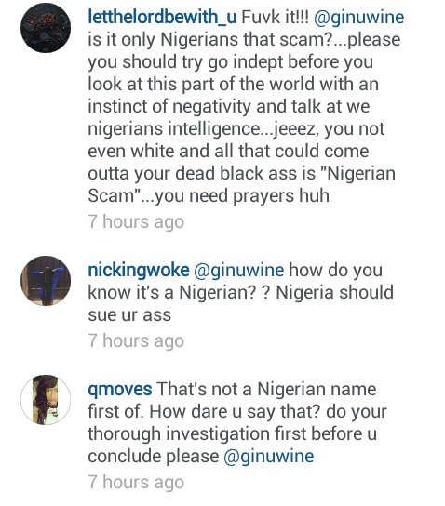
Task: Open qmoves' profile picture avatar
Action: coord(46,400)
